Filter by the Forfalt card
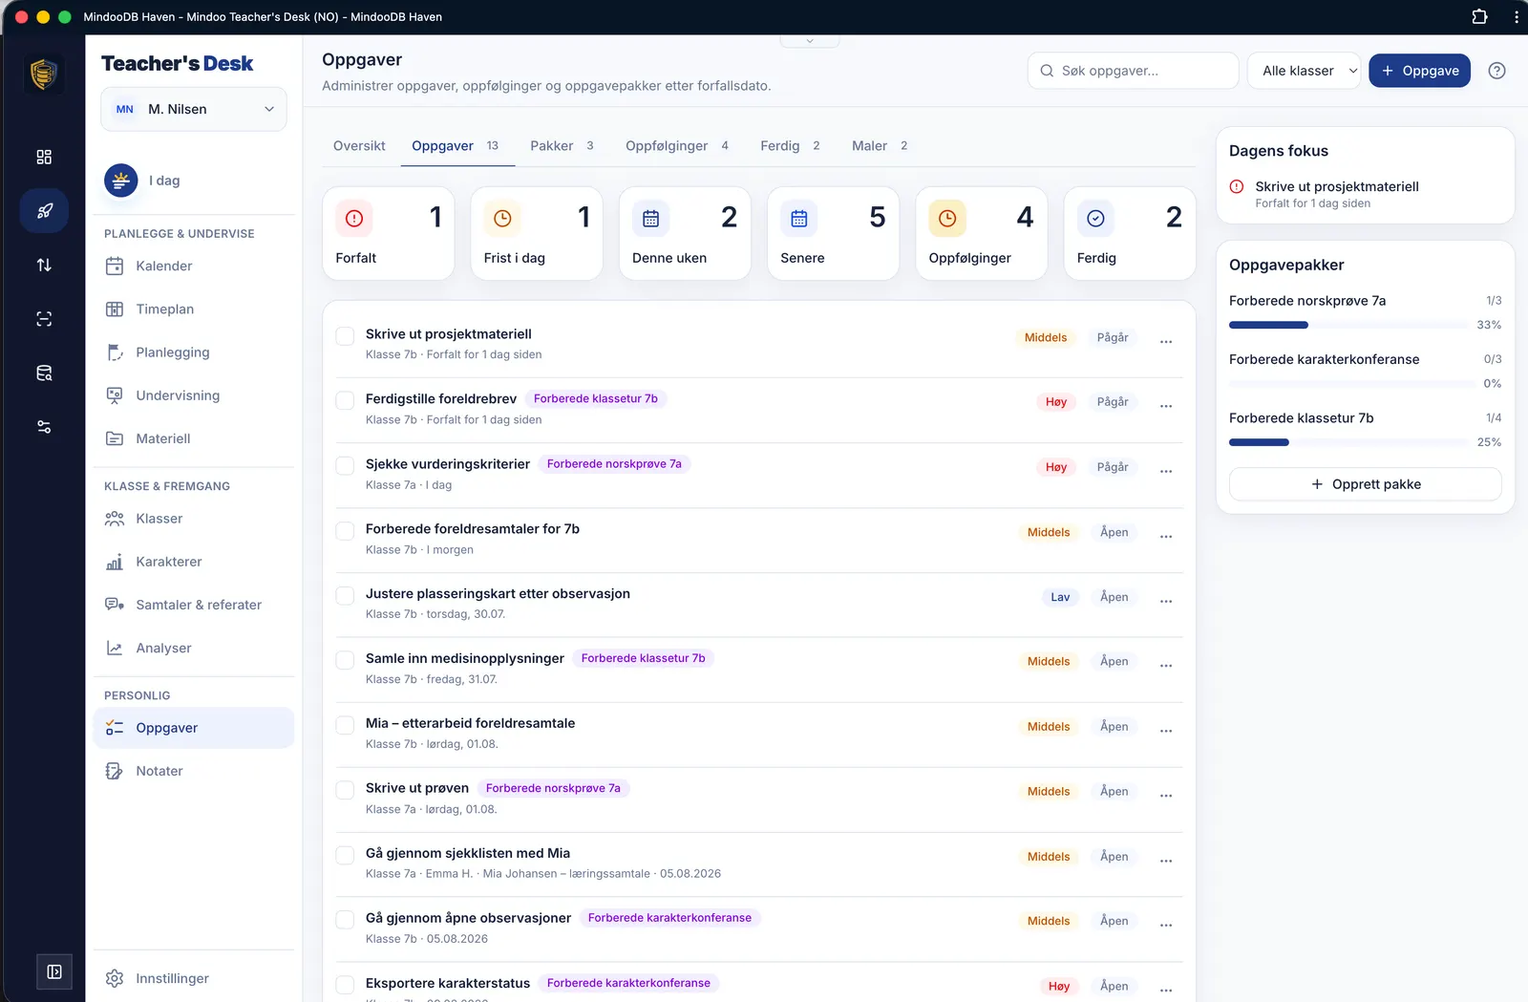Screen dimensions: 1528x1002 pyautogui.click(x=389, y=233)
